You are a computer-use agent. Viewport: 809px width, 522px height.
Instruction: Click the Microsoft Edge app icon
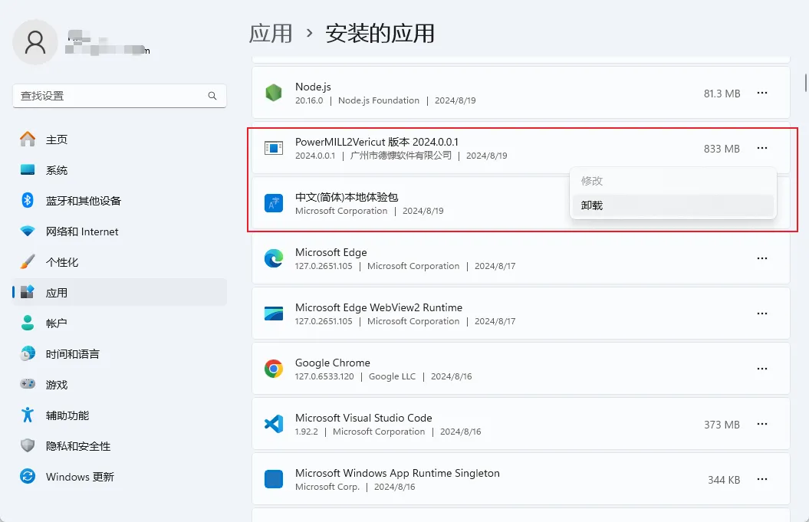pos(274,258)
